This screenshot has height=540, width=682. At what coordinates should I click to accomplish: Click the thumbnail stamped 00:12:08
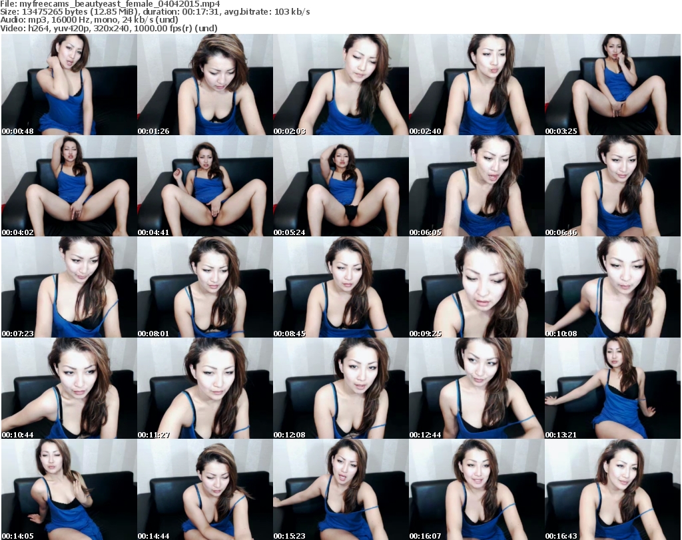[x=340, y=388]
